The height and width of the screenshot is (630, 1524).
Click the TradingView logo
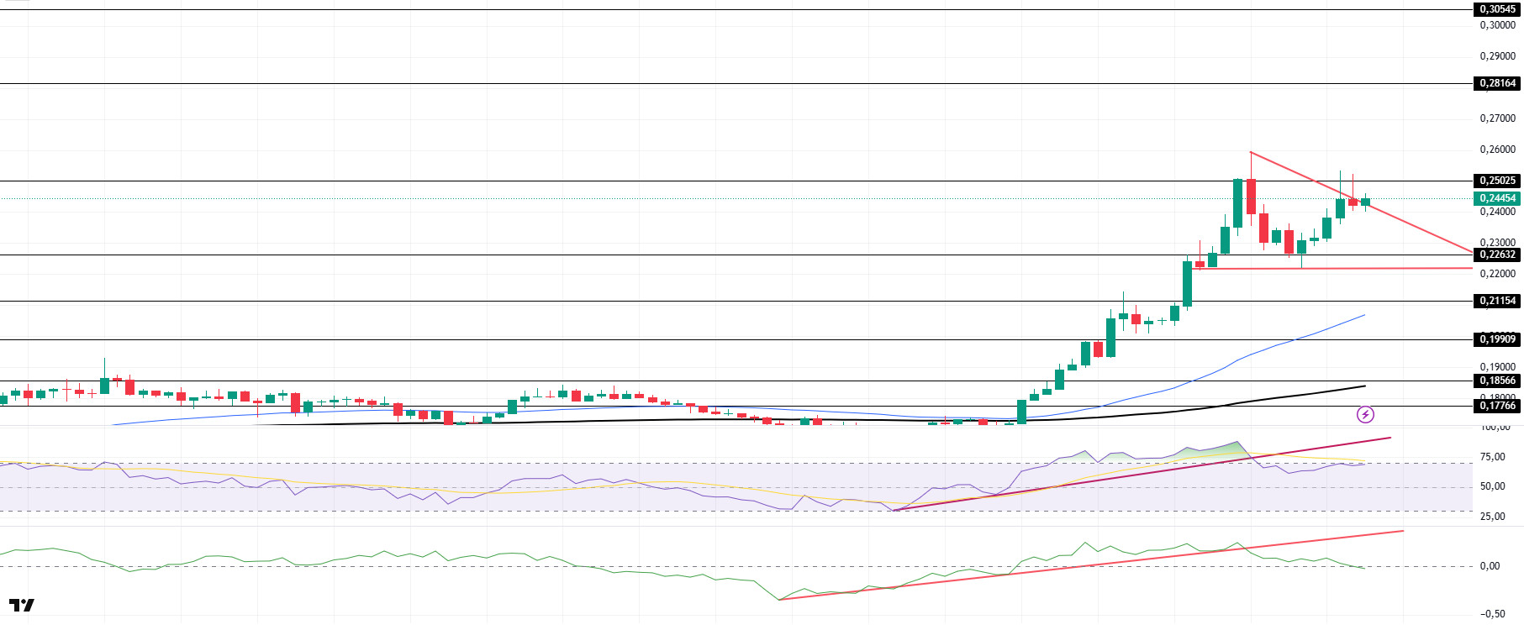pos(22,605)
